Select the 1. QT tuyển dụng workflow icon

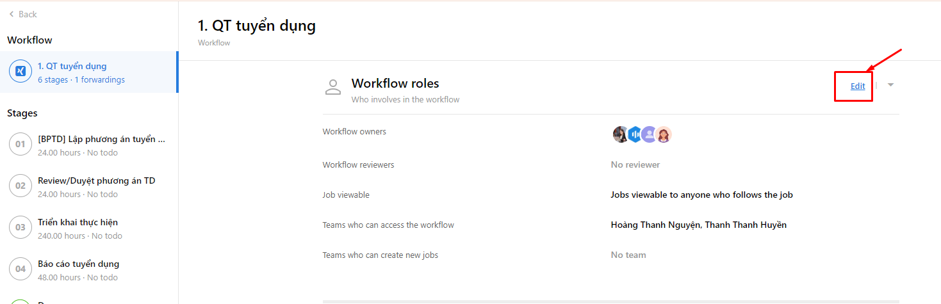click(20, 72)
